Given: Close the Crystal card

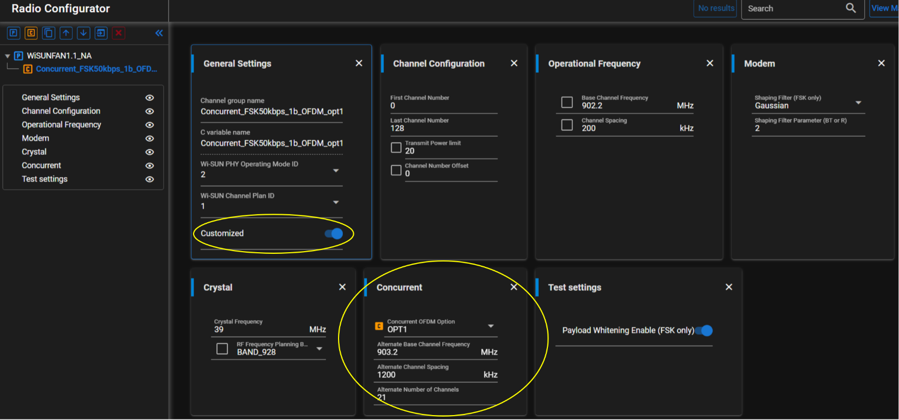Looking at the screenshot, I should pyautogui.click(x=342, y=287).
